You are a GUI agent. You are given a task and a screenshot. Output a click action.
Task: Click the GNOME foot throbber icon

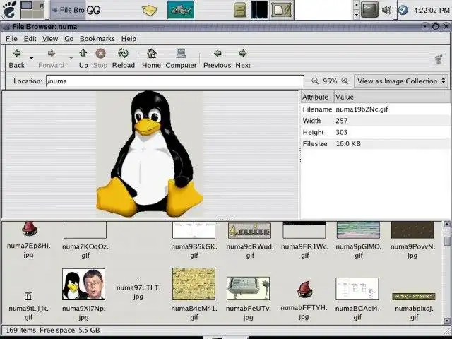pos(439,59)
